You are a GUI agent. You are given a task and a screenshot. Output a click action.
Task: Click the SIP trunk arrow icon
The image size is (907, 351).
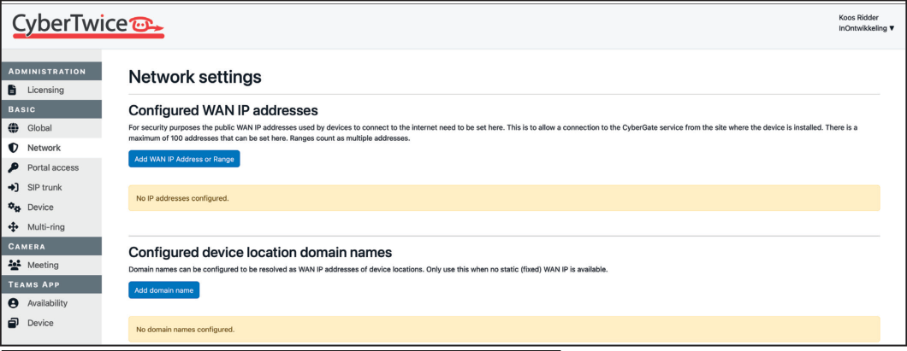(x=14, y=187)
